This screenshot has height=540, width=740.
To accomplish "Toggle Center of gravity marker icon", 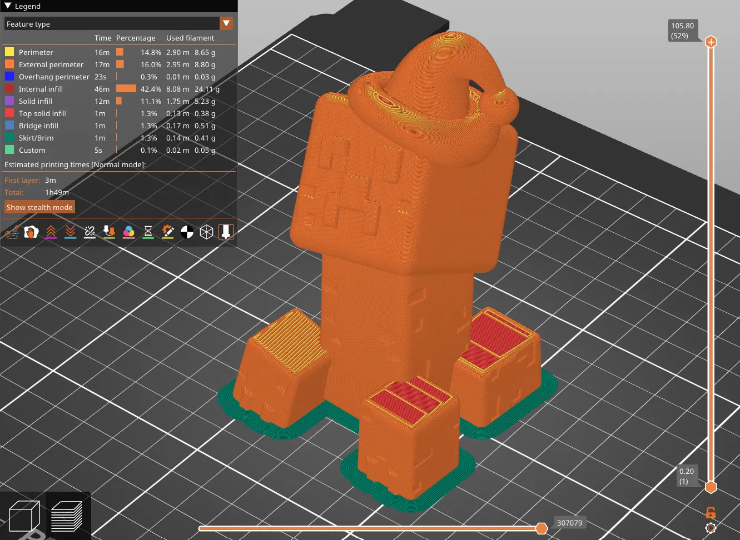I will point(187,232).
